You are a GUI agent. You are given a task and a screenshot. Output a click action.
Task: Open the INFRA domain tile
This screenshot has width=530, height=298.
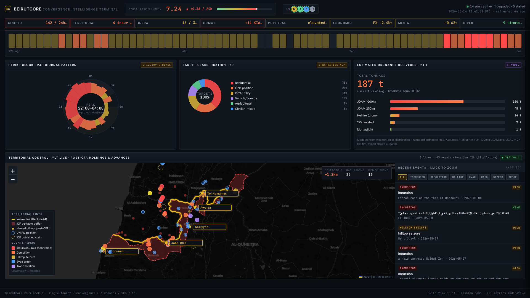point(167,23)
